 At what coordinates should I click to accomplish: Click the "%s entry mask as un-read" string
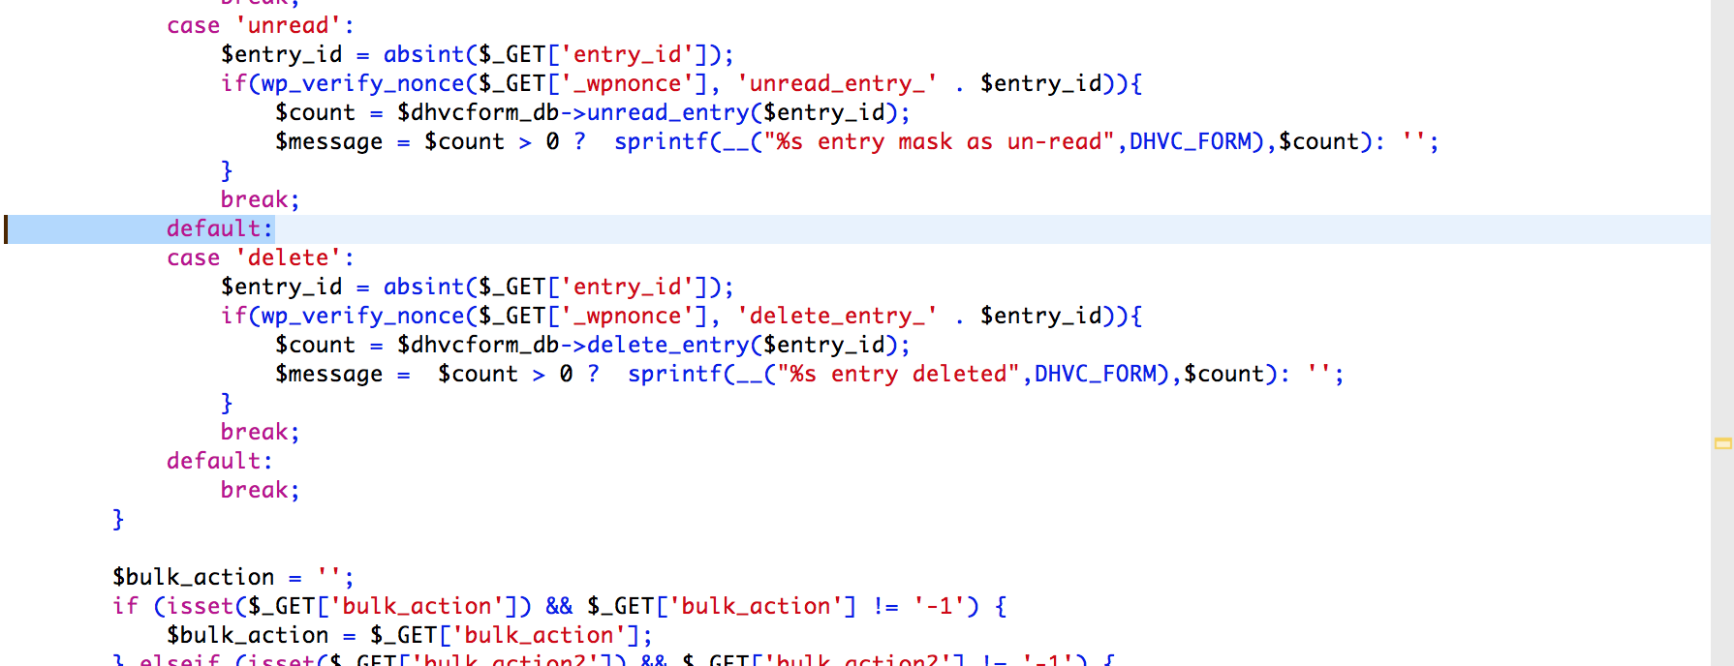tap(938, 142)
